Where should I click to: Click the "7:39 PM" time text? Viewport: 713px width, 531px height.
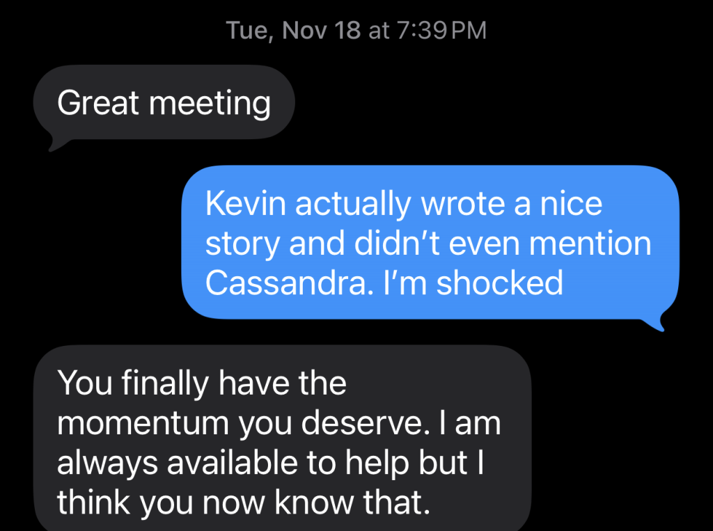pos(441,31)
